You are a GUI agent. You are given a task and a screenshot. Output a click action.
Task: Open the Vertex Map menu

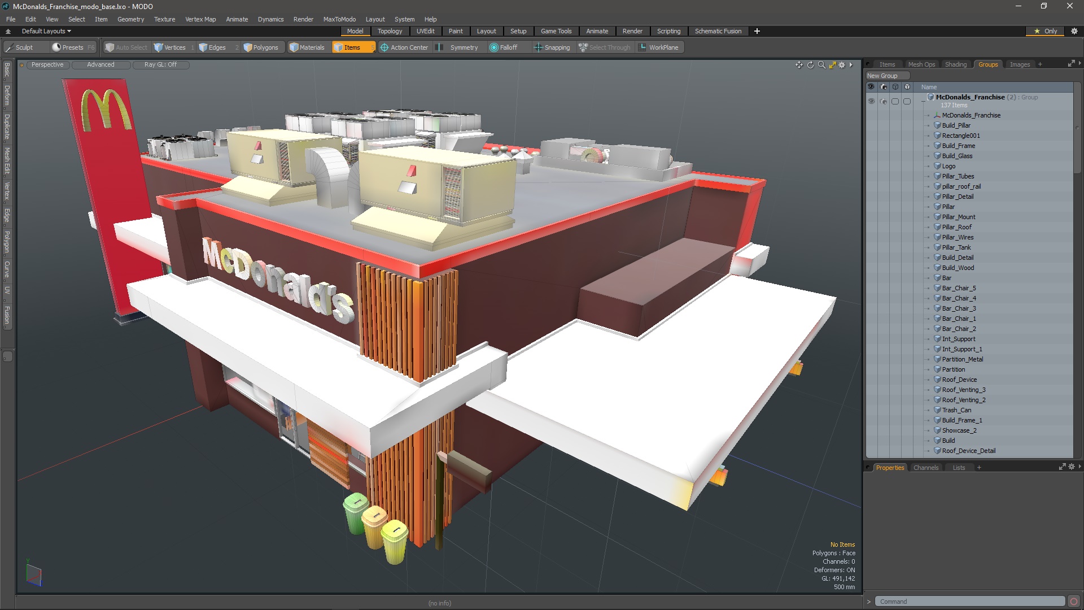pos(200,19)
